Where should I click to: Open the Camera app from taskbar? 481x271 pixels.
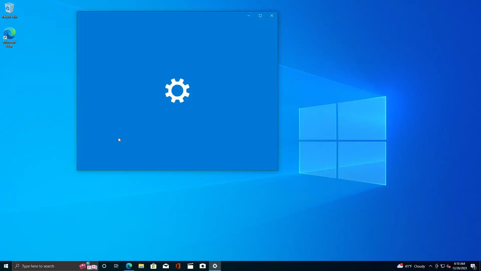[202, 266]
